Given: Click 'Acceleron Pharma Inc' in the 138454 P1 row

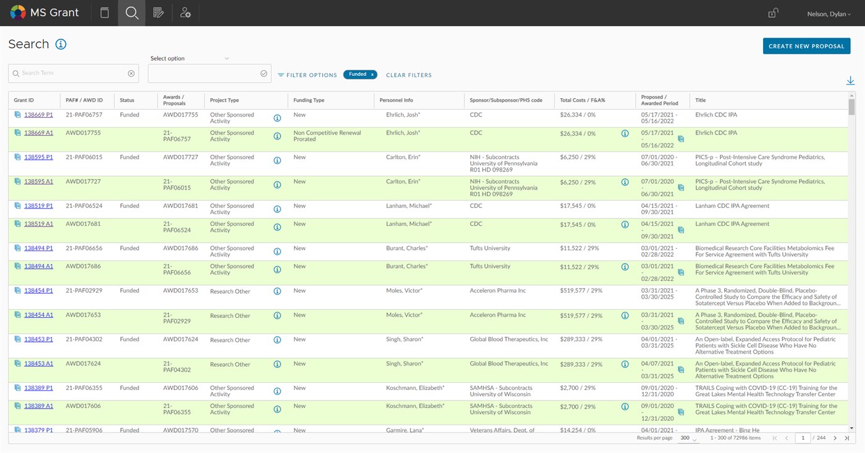Looking at the screenshot, I should (498, 291).
